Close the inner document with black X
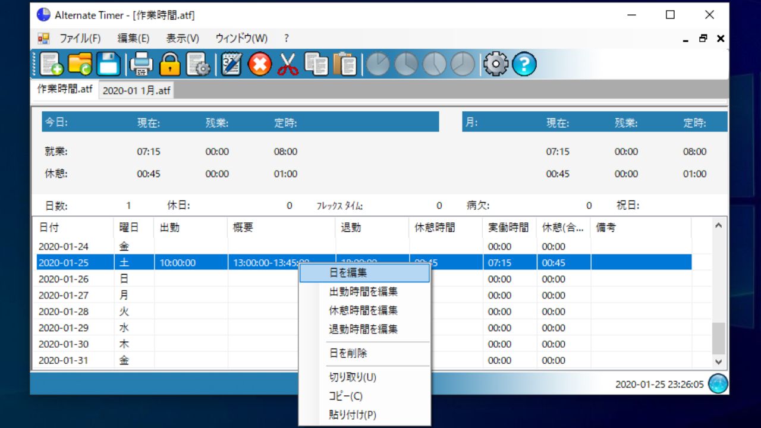The image size is (761, 428). pos(721,39)
